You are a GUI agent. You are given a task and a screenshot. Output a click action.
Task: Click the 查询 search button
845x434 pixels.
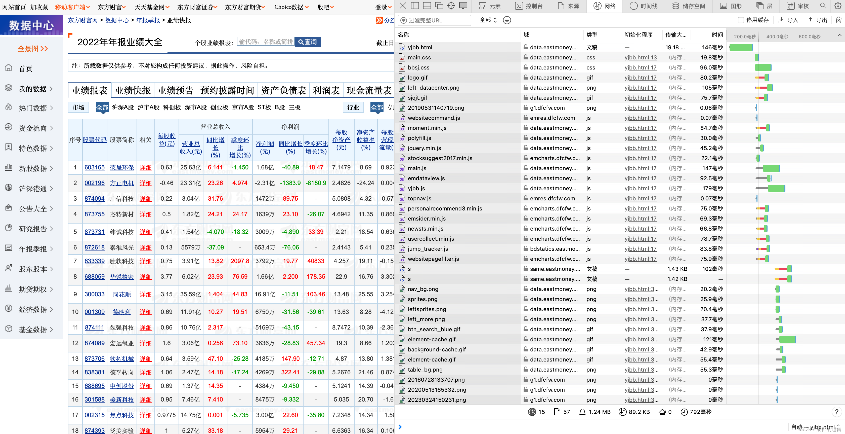coord(307,42)
